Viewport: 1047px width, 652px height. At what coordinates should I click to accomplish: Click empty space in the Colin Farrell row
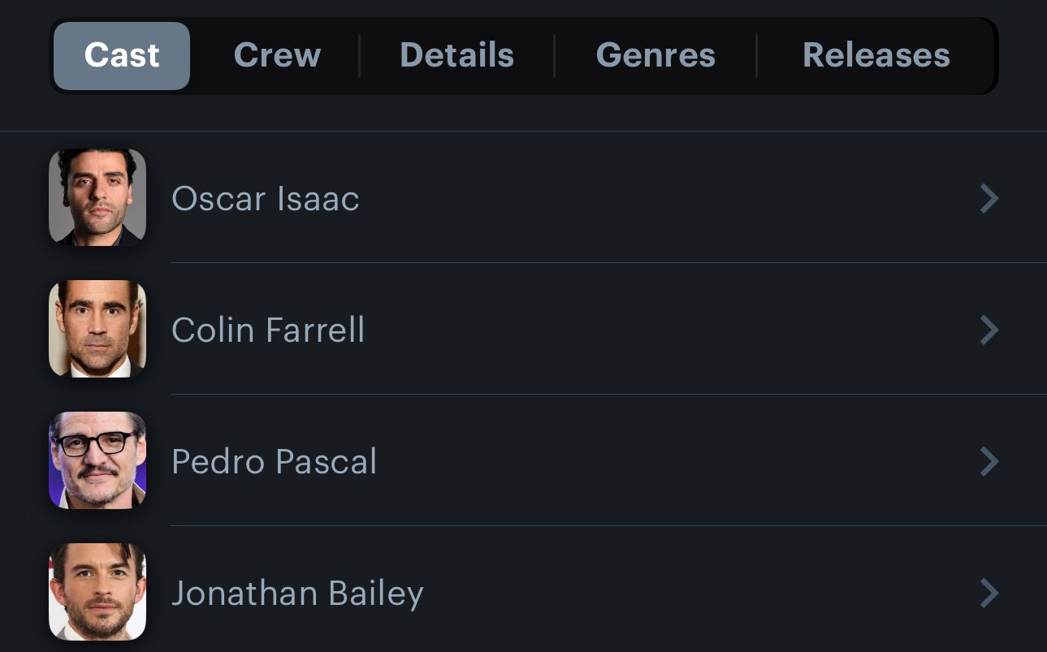click(650, 330)
